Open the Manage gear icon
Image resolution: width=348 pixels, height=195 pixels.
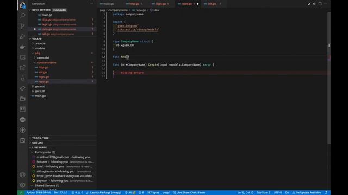click(x=22, y=185)
